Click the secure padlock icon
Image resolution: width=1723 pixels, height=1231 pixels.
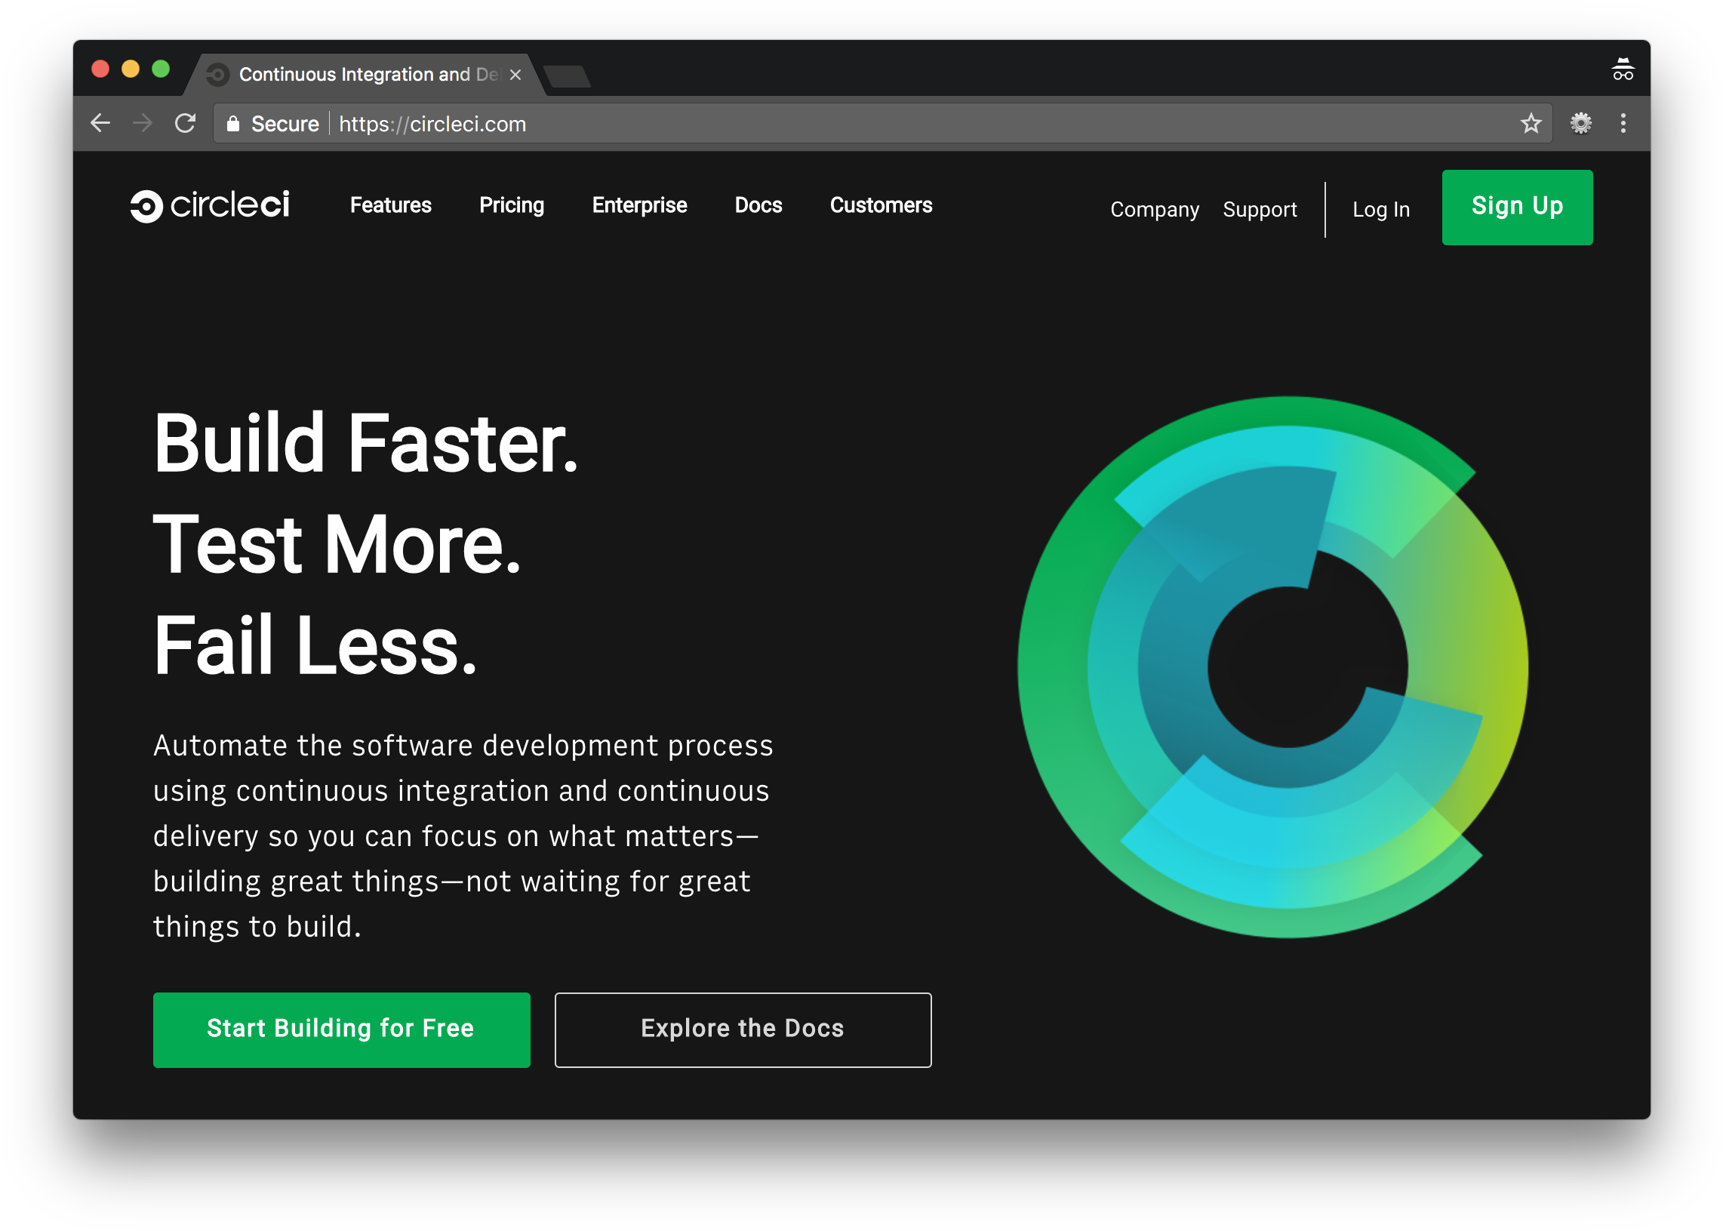pos(233,124)
